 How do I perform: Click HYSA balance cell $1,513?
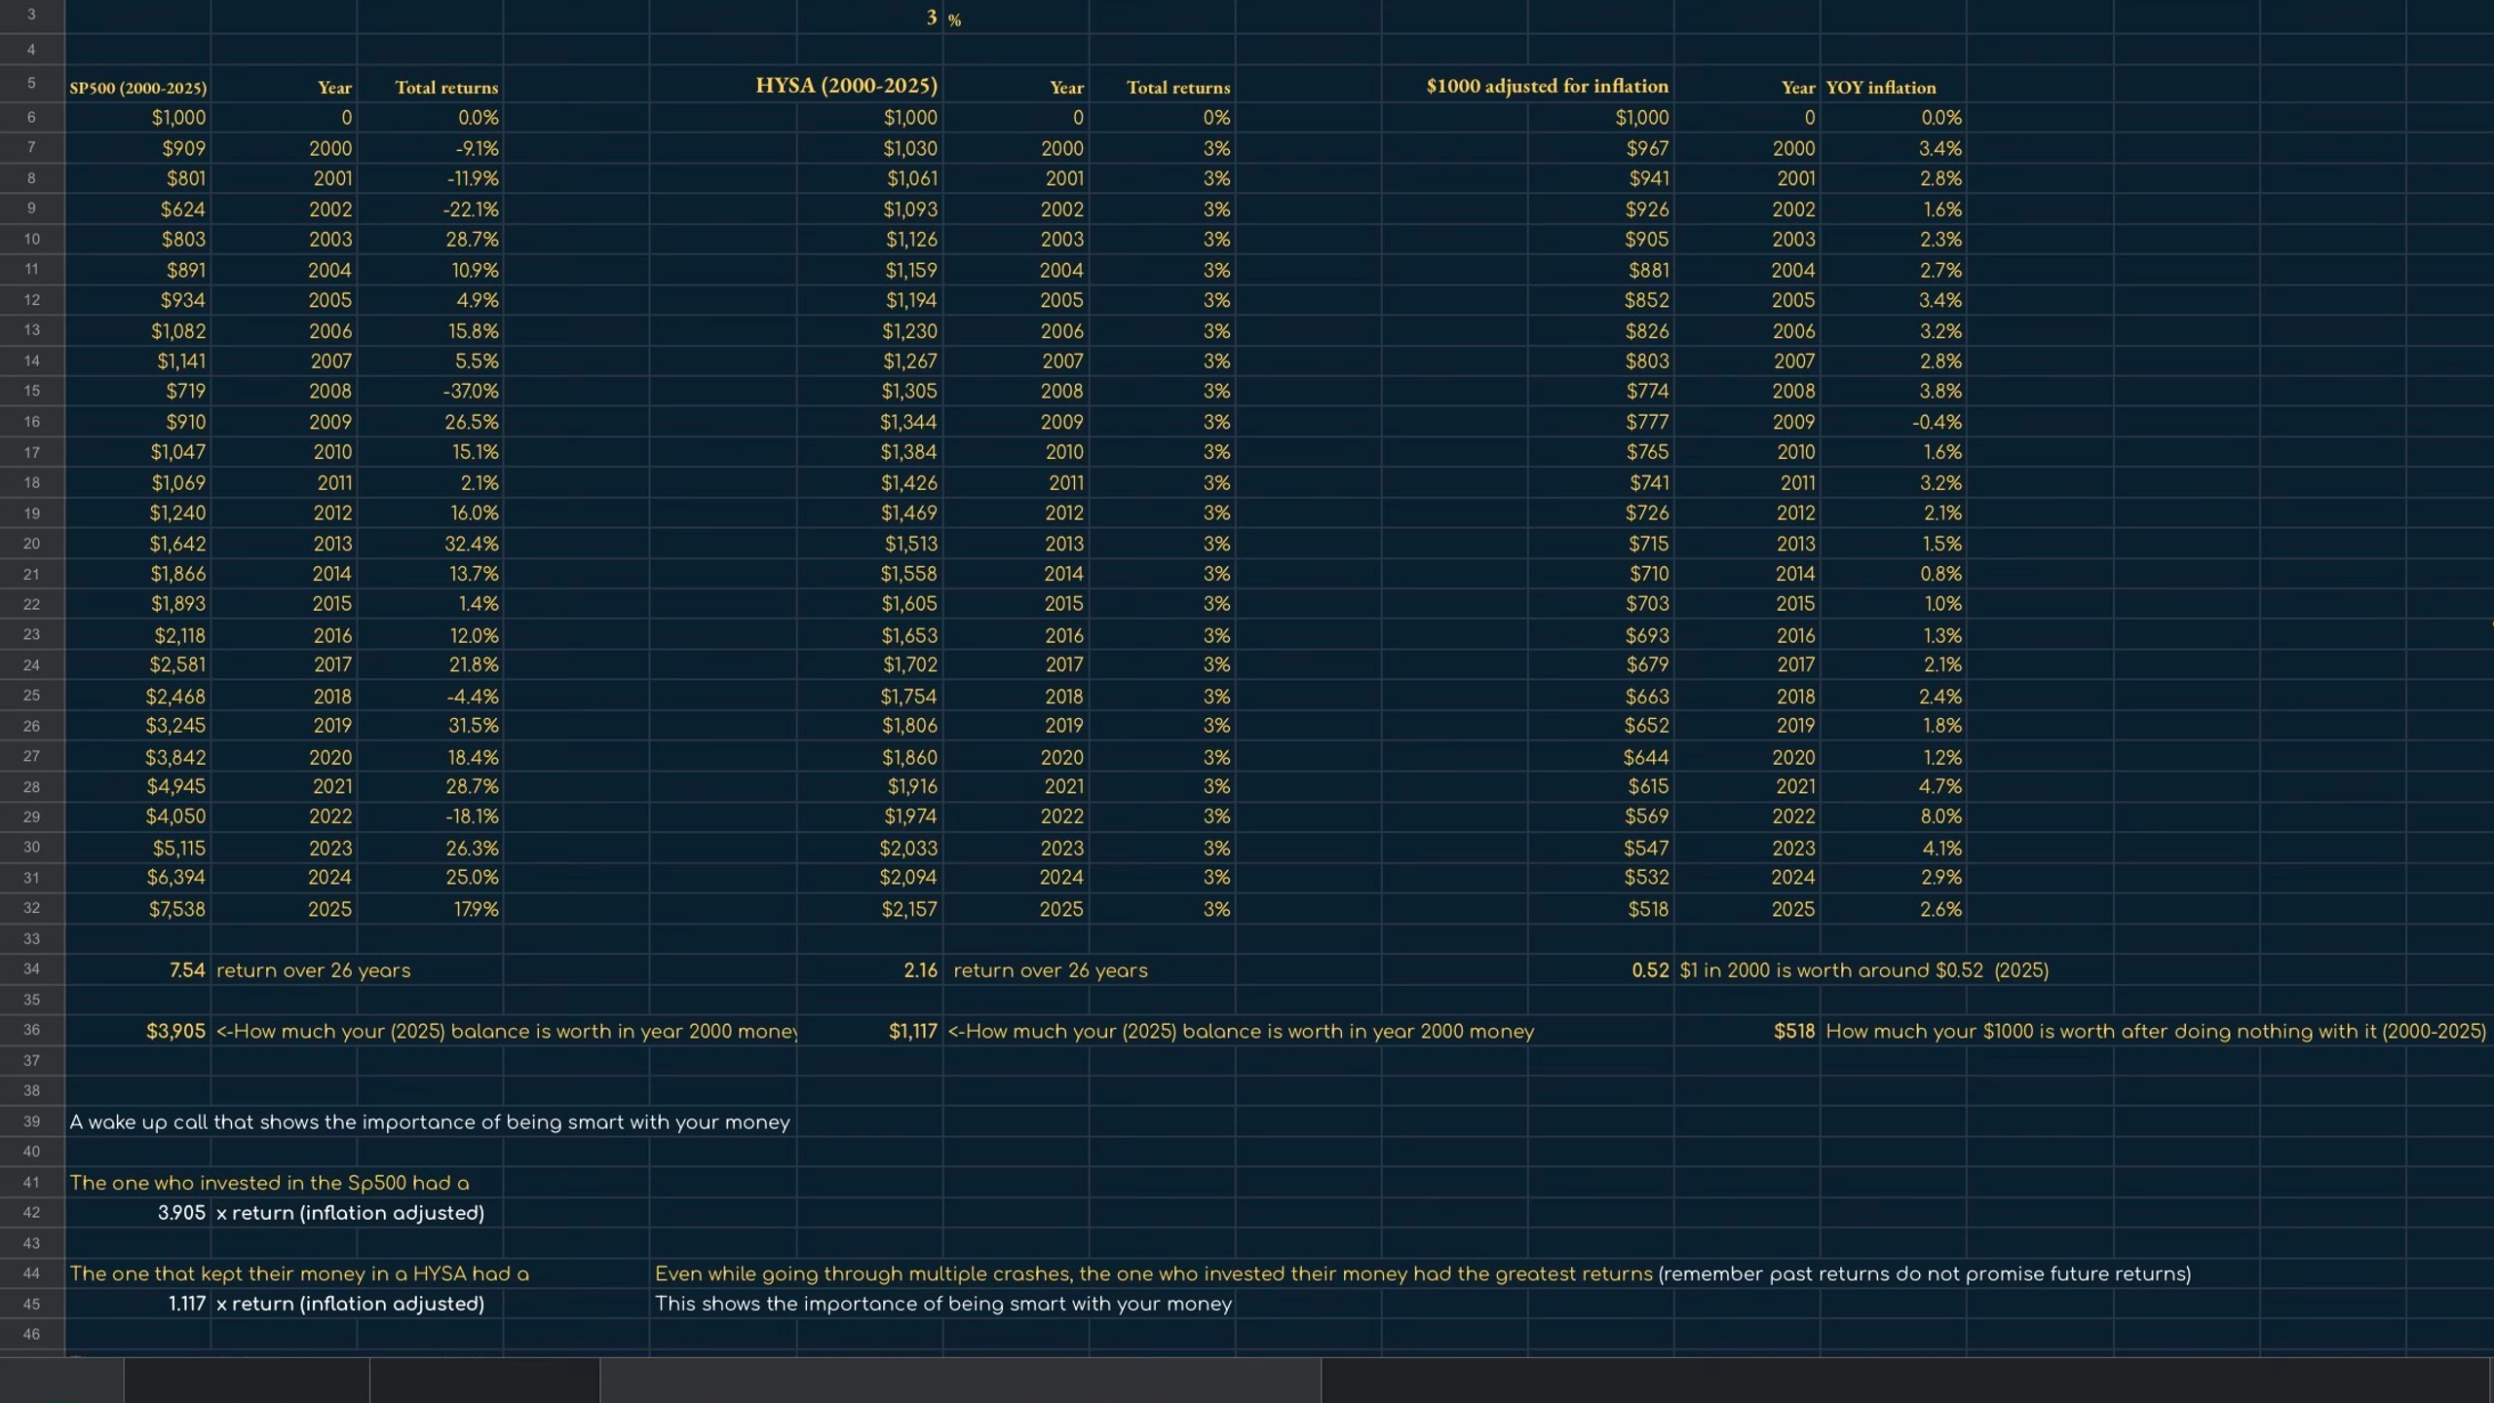(869, 544)
